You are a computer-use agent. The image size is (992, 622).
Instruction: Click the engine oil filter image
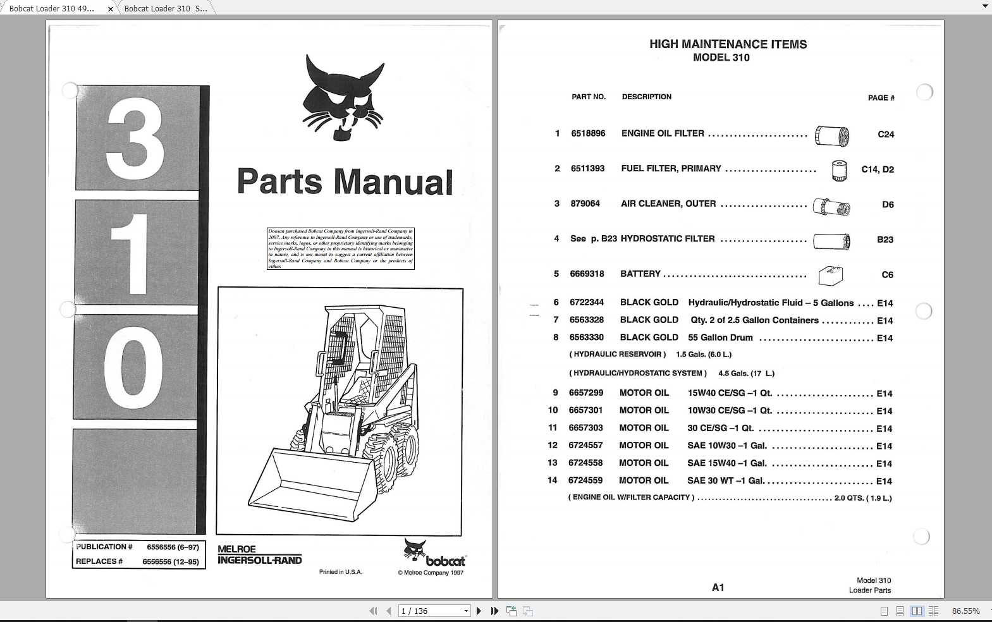(x=831, y=135)
